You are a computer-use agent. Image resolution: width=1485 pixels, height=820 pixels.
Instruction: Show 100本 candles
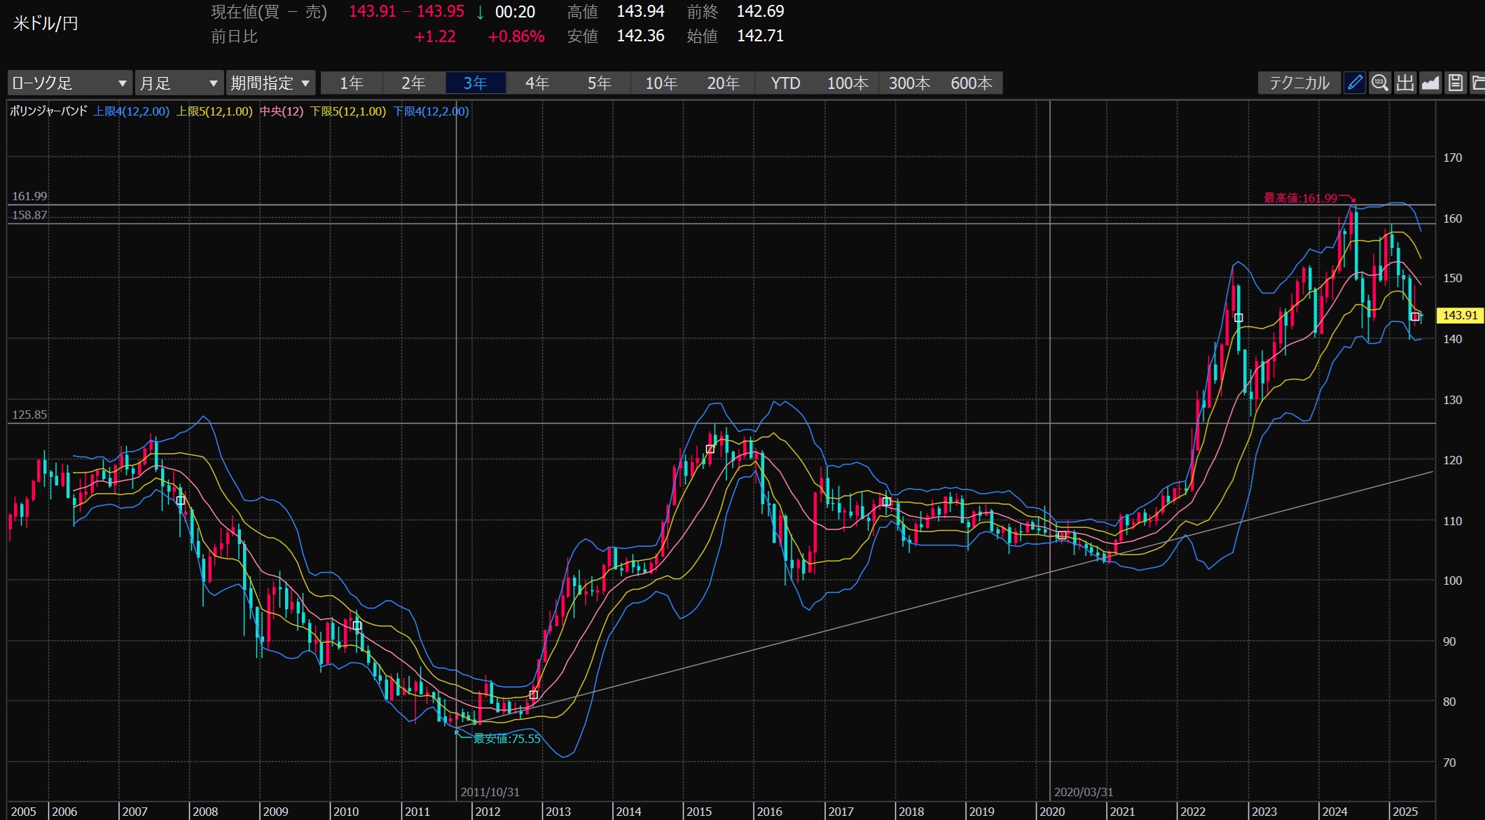click(x=848, y=83)
